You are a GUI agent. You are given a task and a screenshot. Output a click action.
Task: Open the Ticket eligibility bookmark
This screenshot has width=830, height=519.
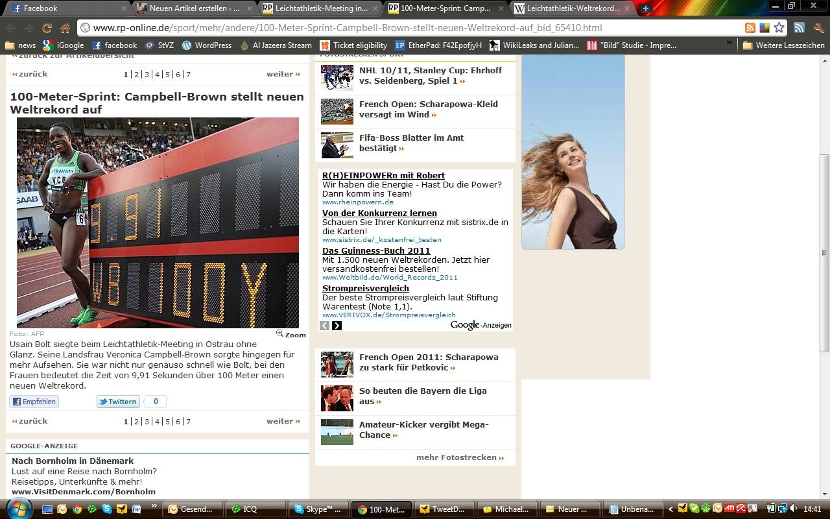354,45
